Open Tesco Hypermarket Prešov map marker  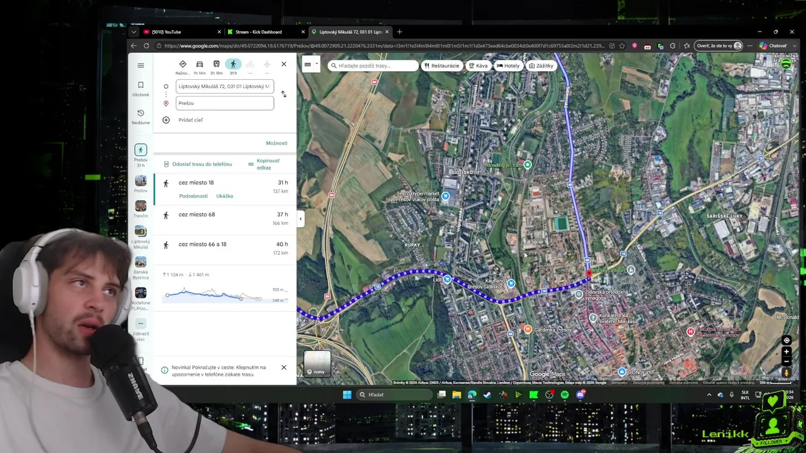point(445,196)
